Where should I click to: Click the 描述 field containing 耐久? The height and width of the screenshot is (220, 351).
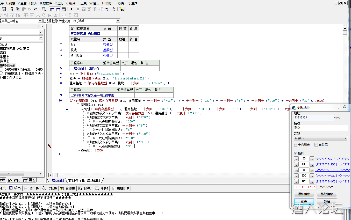pos(320,128)
